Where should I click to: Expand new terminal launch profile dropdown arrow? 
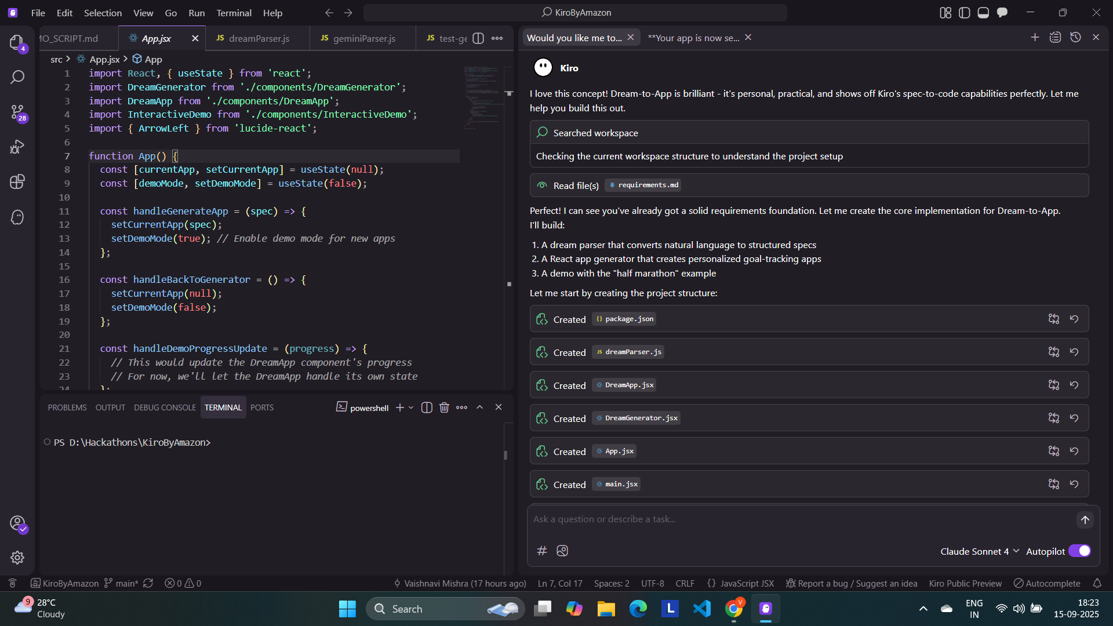[x=411, y=407]
